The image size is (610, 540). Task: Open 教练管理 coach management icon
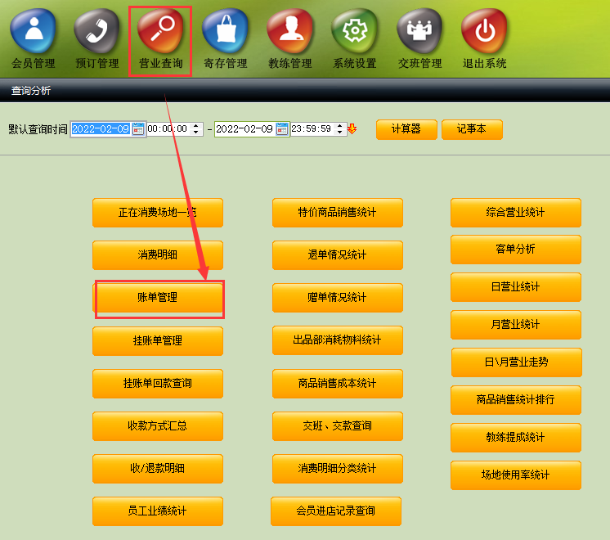[290, 31]
